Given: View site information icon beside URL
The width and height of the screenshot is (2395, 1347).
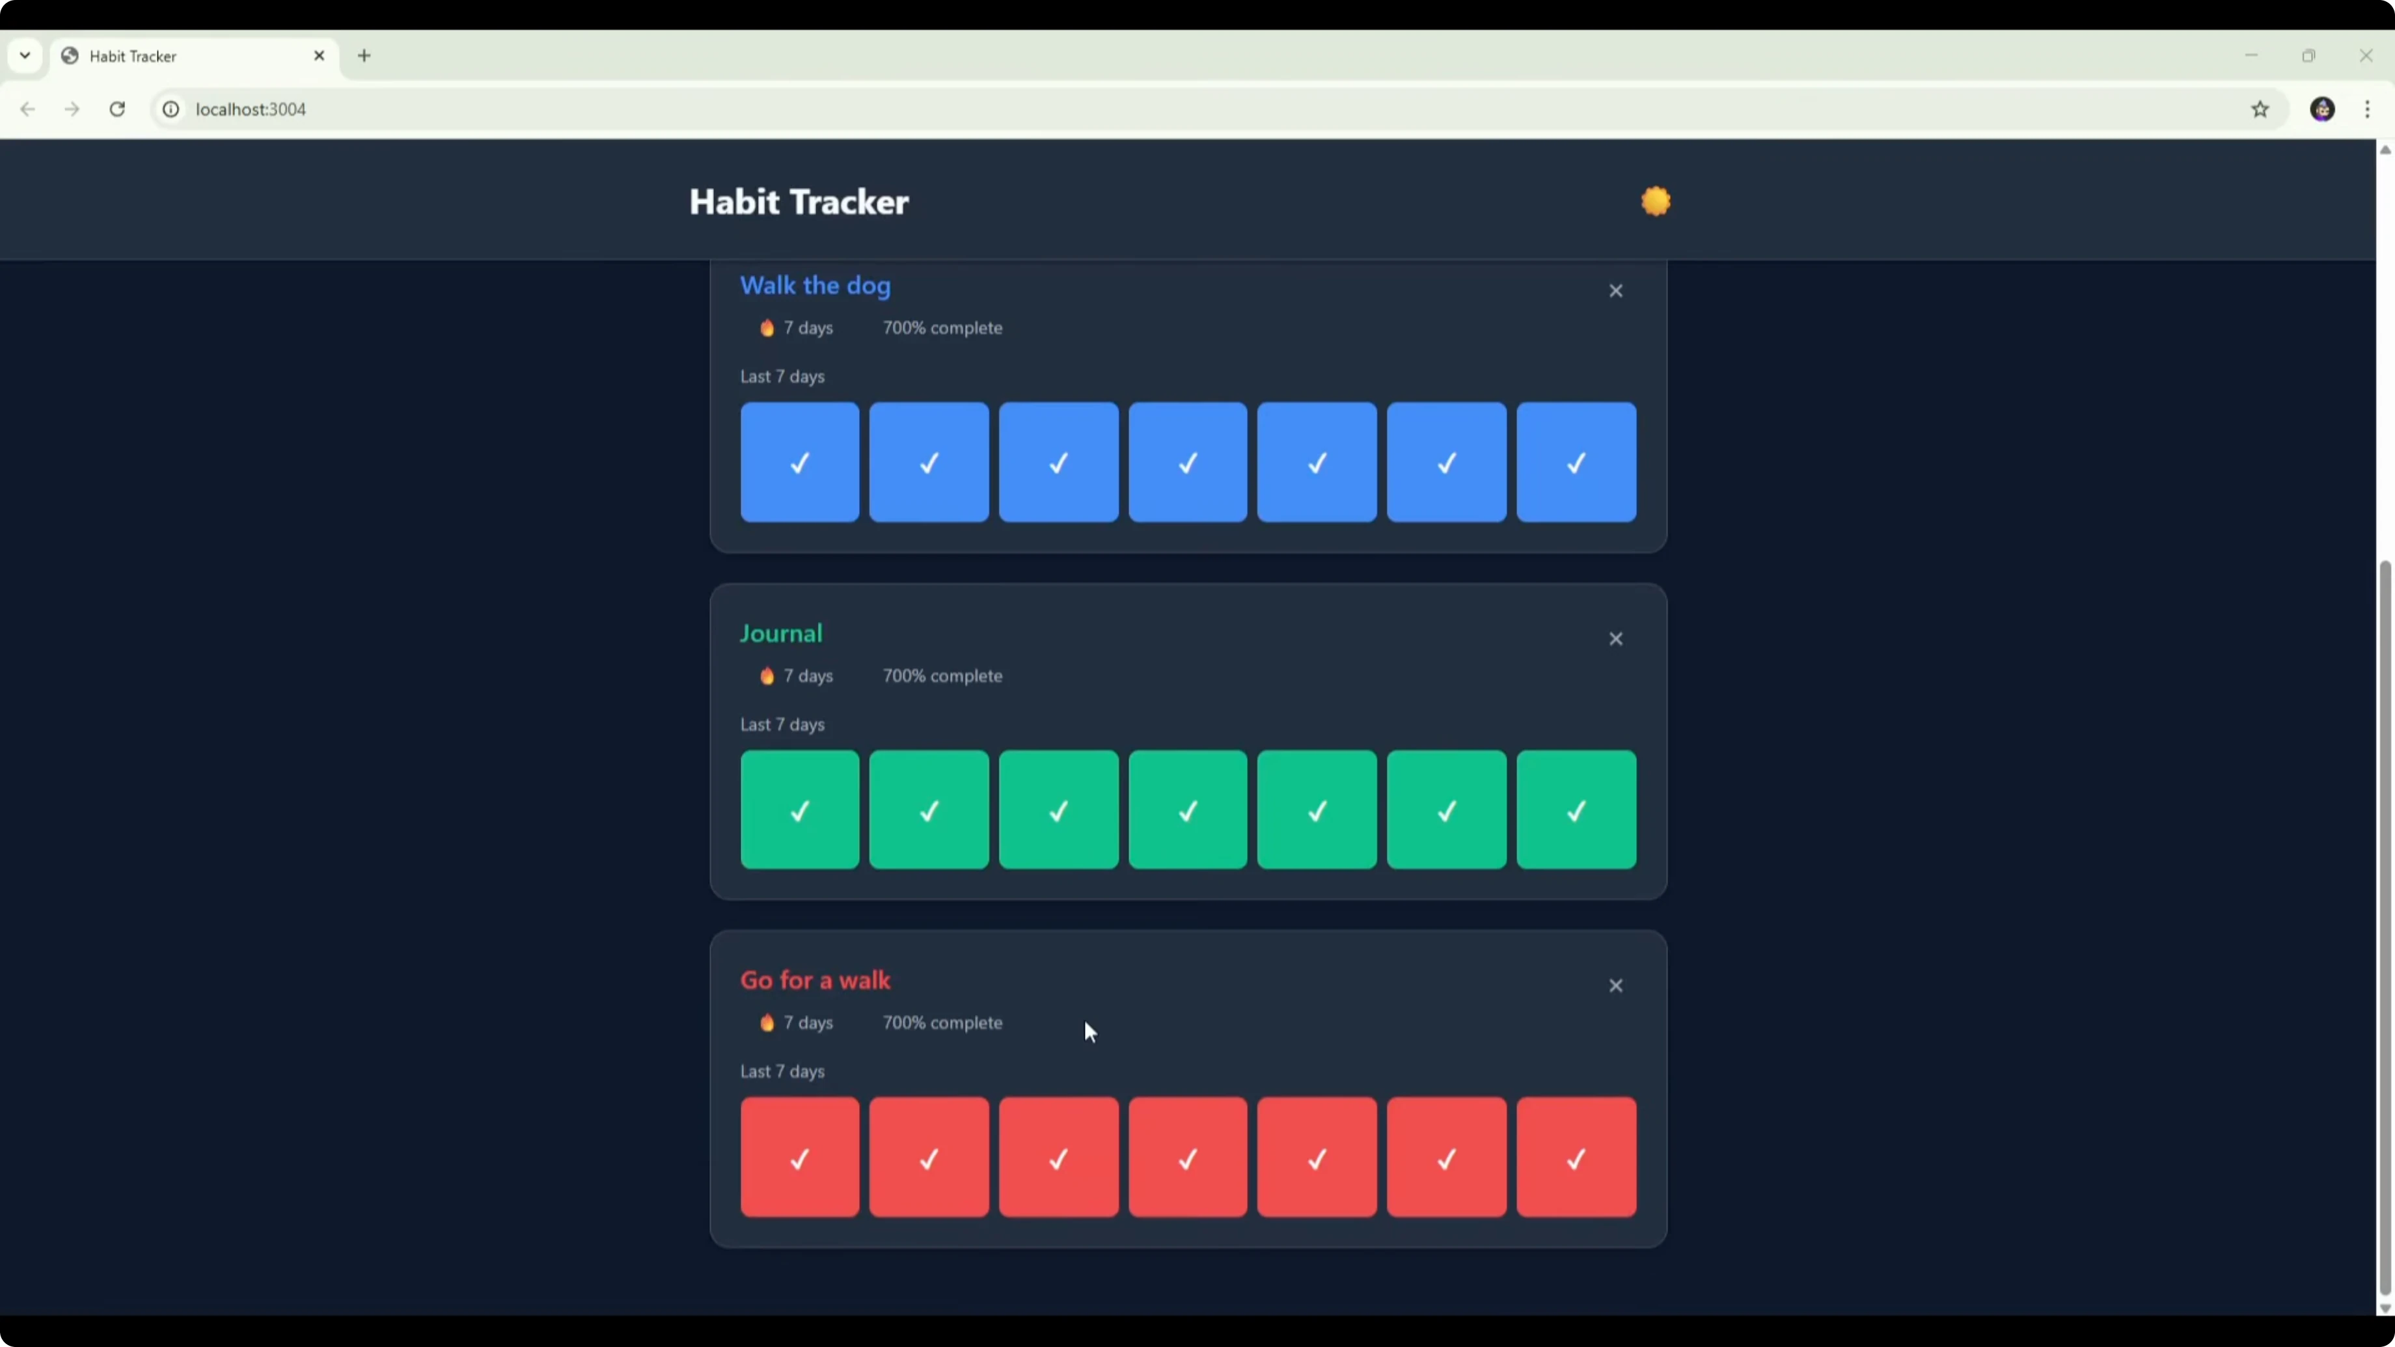Looking at the screenshot, I should [x=171, y=109].
